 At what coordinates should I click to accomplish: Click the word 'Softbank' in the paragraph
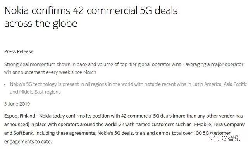pos(24,133)
